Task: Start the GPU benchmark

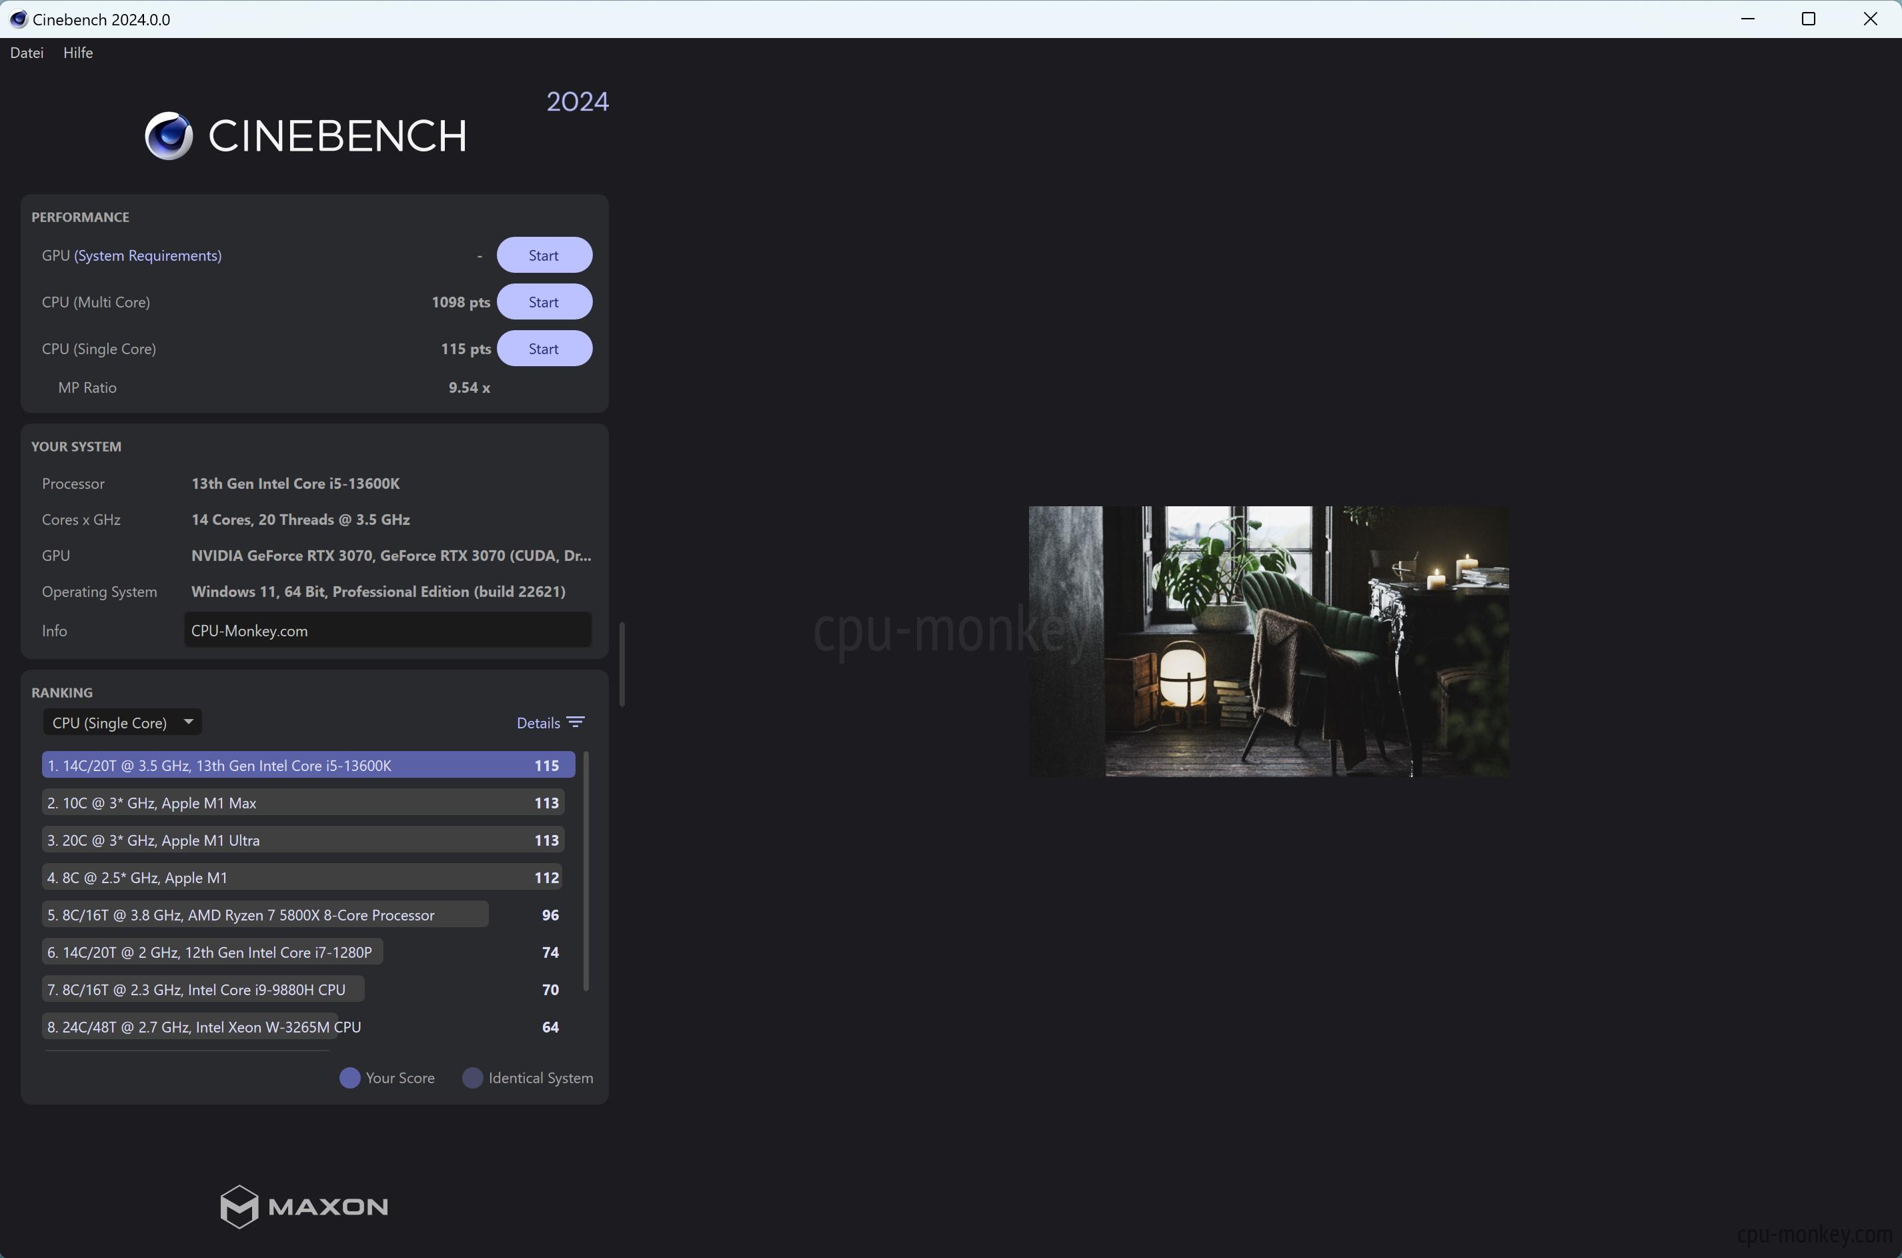Action: click(544, 255)
